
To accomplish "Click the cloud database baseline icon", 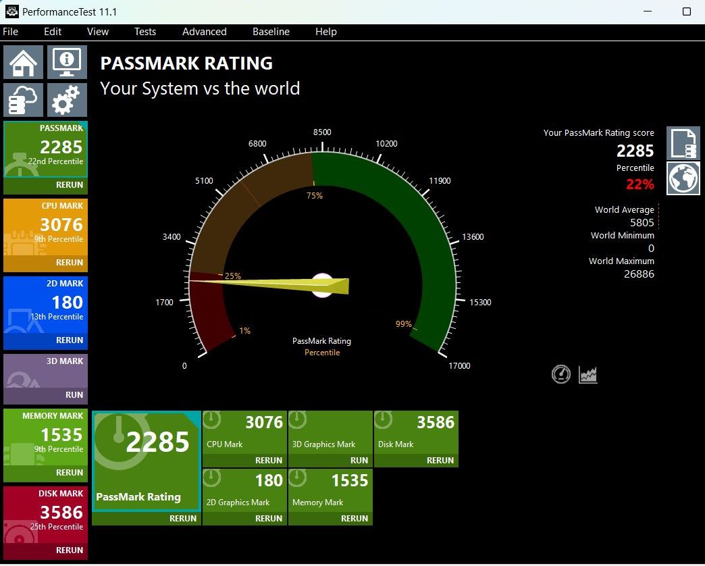I will click(x=24, y=100).
